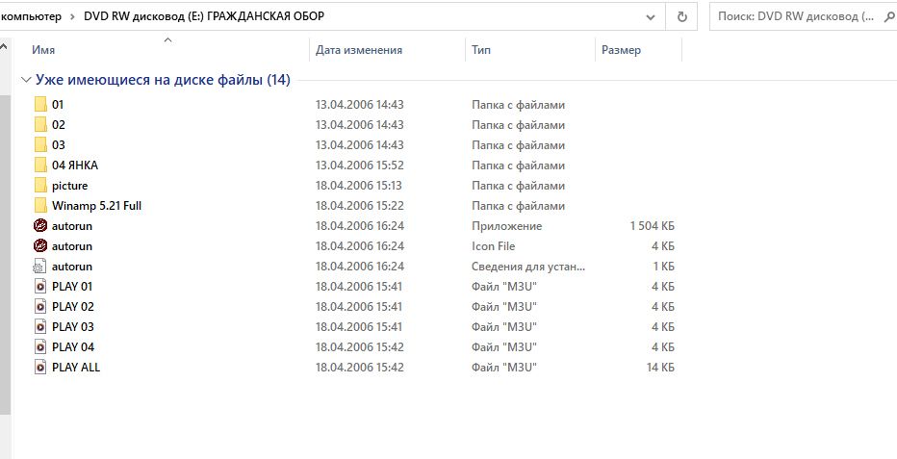Sort by the Тип column header

tap(481, 50)
